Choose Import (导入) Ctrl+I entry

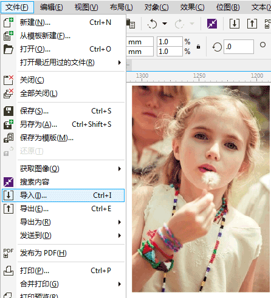tap(63, 195)
